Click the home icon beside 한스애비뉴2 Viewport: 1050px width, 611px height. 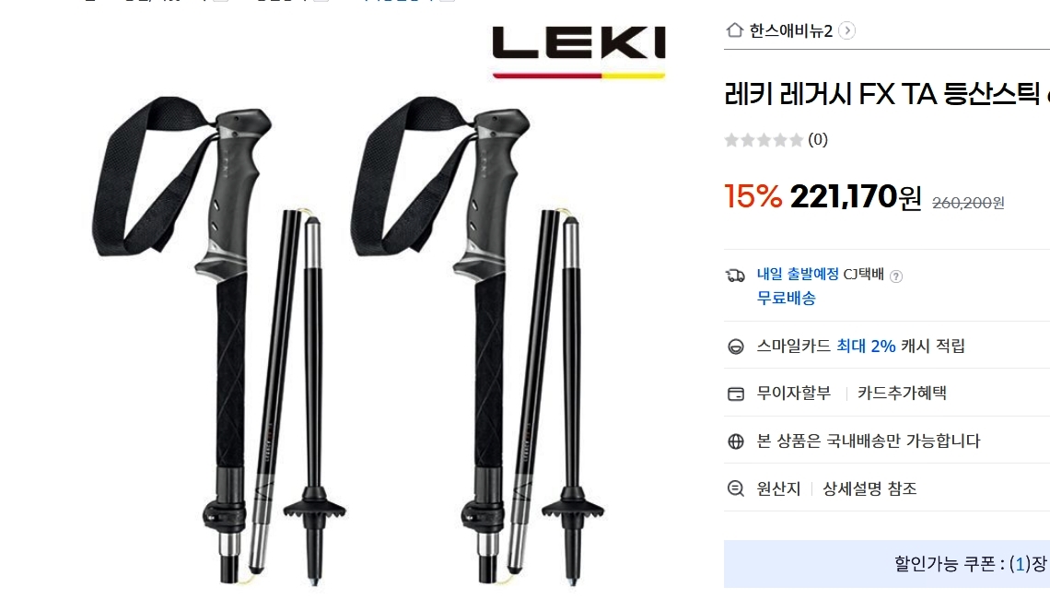tap(735, 30)
